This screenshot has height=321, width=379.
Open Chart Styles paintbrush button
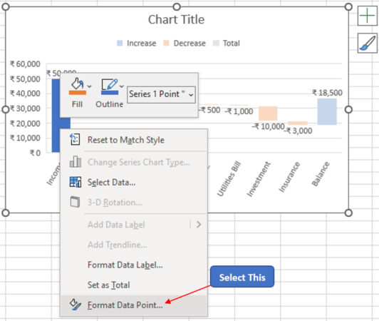367,43
